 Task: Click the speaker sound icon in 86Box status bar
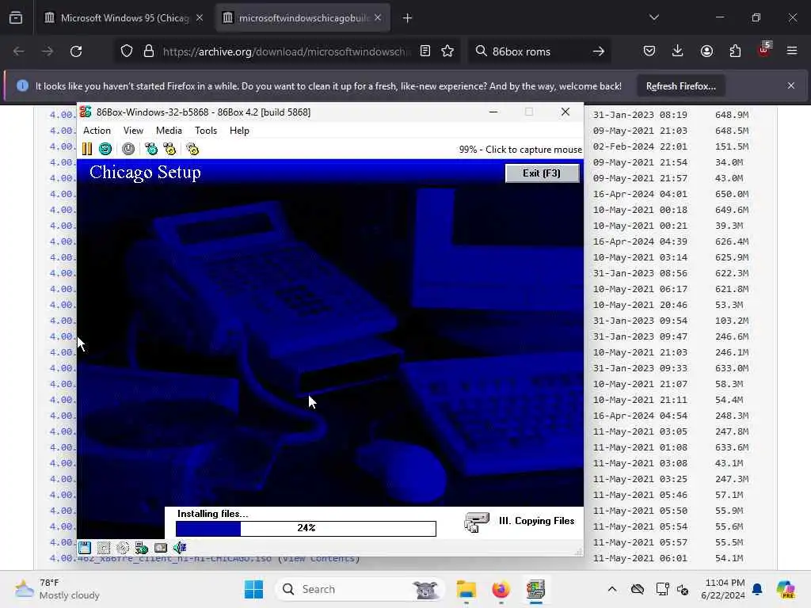[x=180, y=548]
